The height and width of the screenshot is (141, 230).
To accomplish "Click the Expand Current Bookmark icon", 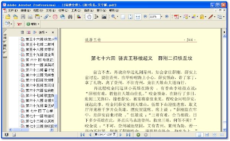I will pos(34,32).
